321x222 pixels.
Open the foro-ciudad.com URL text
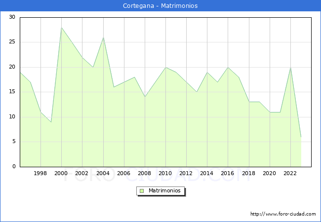[283, 214]
